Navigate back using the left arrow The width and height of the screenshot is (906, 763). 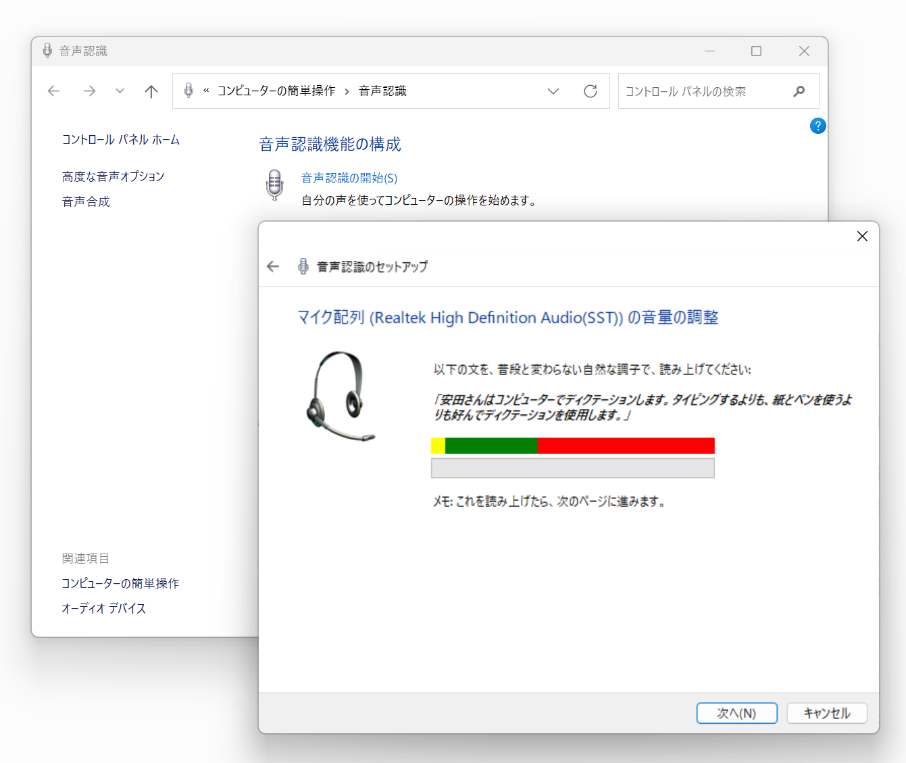click(x=53, y=91)
